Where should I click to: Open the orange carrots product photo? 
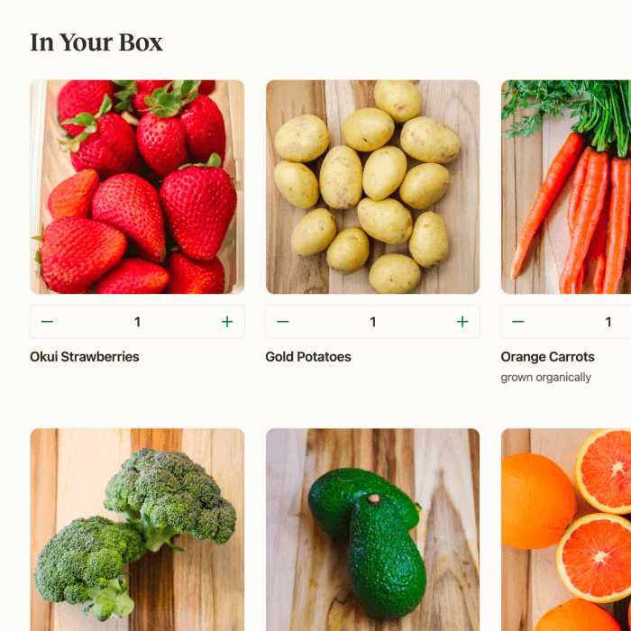[x=566, y=187]
